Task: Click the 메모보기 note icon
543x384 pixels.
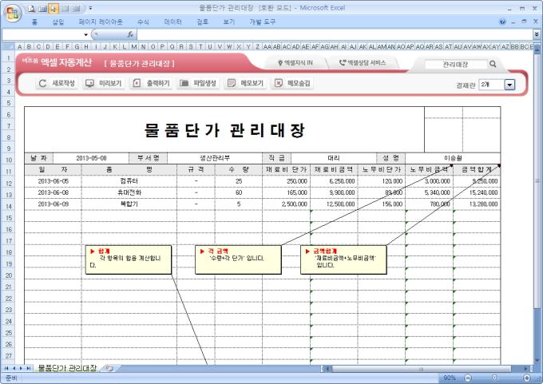Action: click(x=232, y=83)
